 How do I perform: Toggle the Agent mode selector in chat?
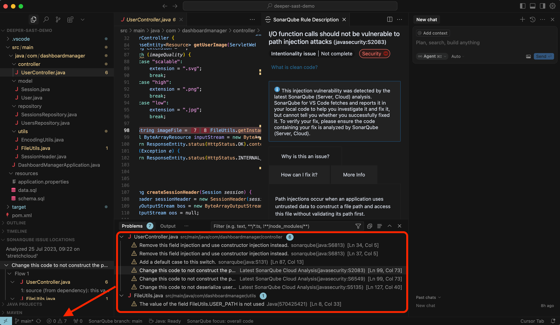pos(431,56)
